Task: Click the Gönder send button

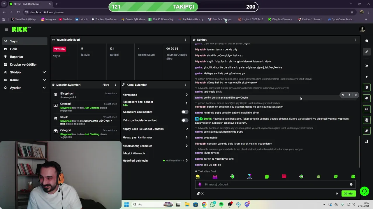Action: tap(349, 194)
